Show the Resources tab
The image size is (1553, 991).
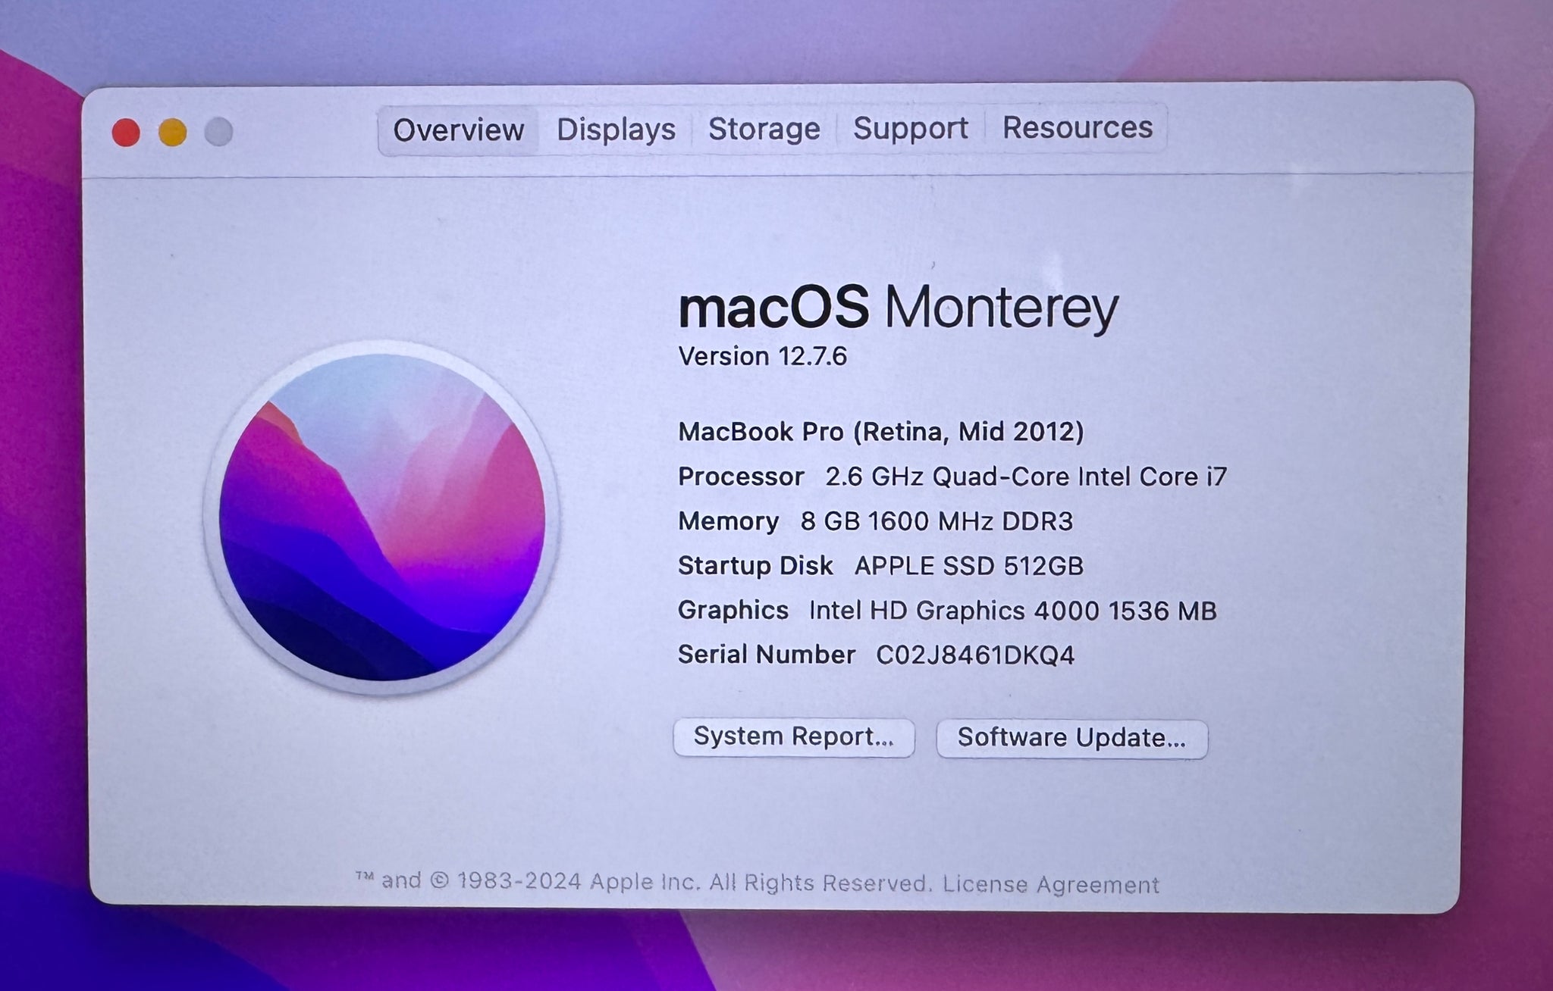[1078, 127]
